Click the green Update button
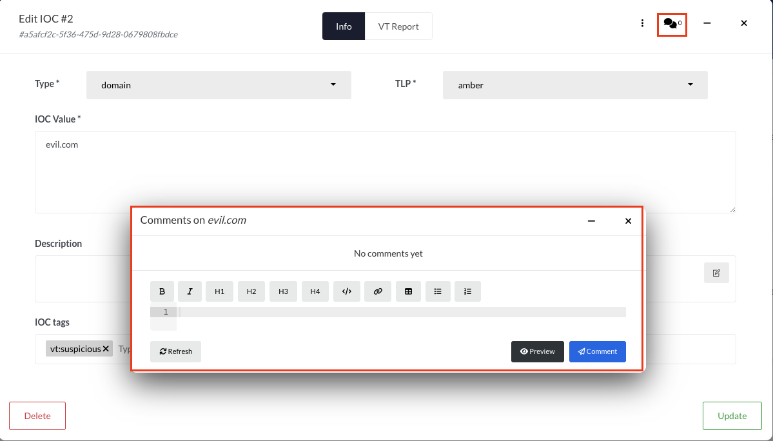The image size is (773, 441). 732,416
